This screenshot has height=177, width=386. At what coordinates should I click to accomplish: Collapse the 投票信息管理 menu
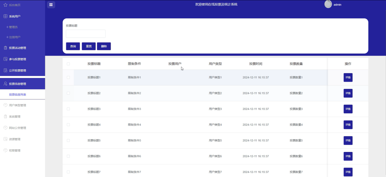(x=22, y=84)
